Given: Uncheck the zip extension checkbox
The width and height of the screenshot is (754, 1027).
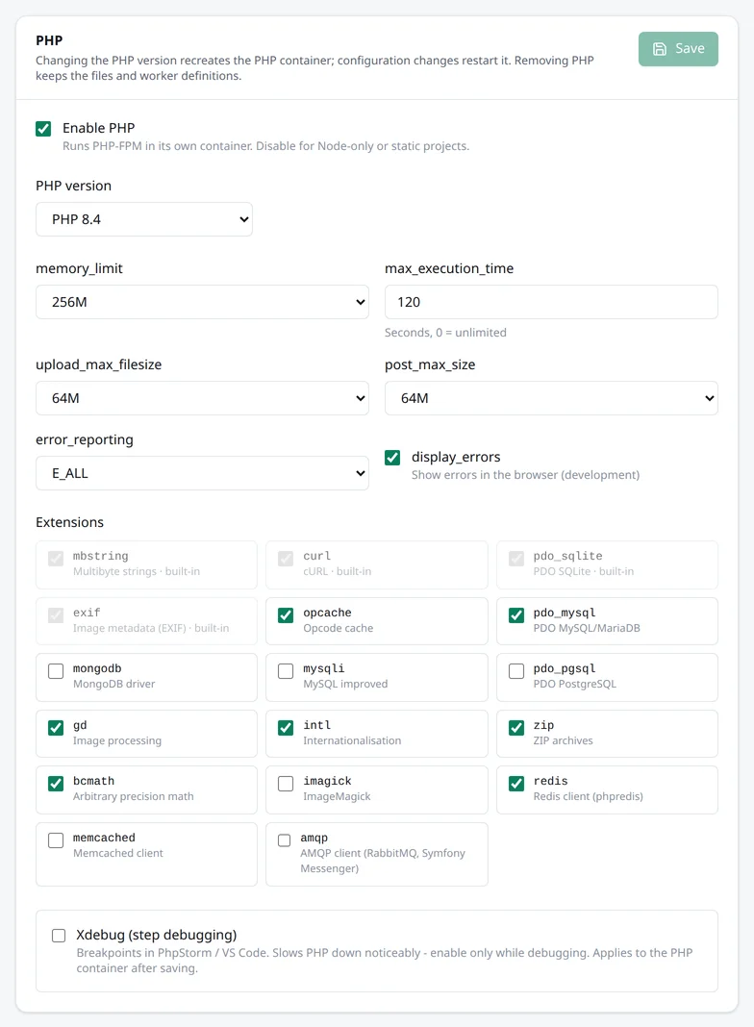Looking at the screenshot, I should pos(516,728).
